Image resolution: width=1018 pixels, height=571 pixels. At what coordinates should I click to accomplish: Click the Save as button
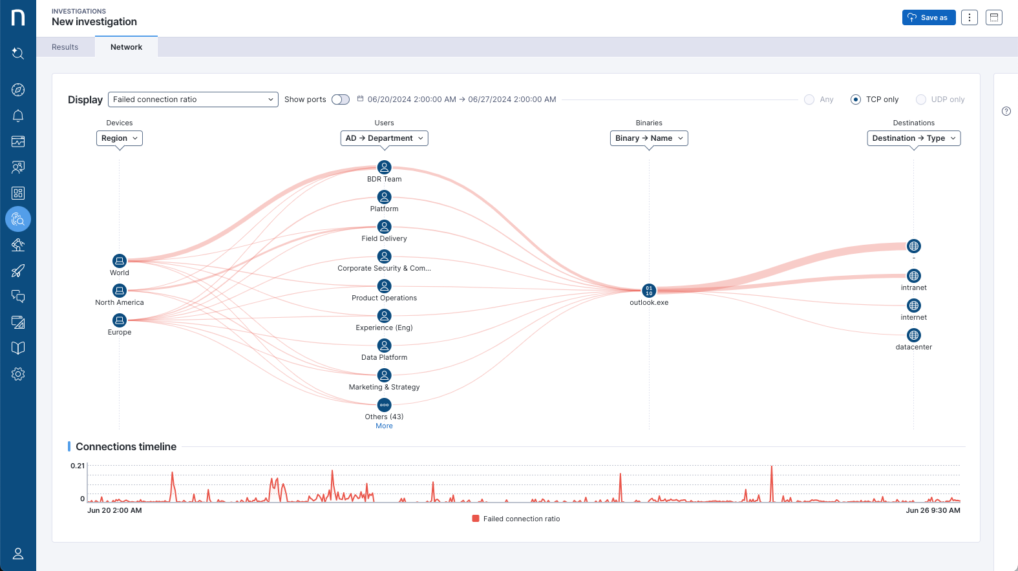(x=928, y=17)
